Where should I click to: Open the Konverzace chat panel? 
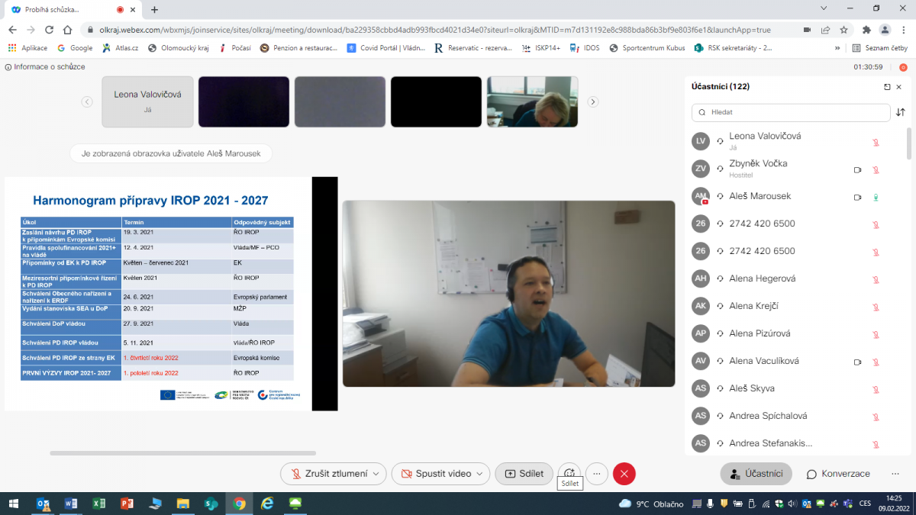tap(838, 474)
